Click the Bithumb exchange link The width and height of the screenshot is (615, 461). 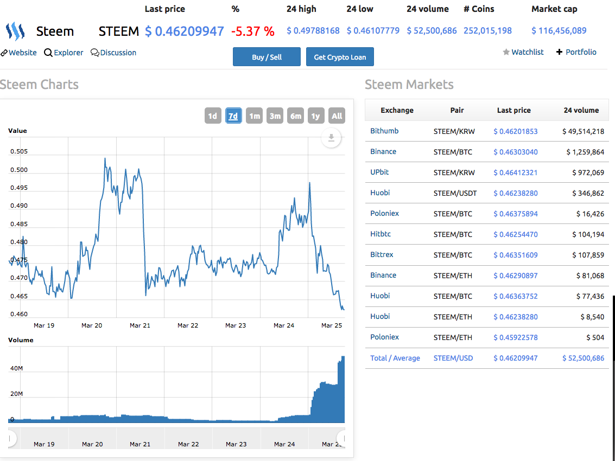384,131
